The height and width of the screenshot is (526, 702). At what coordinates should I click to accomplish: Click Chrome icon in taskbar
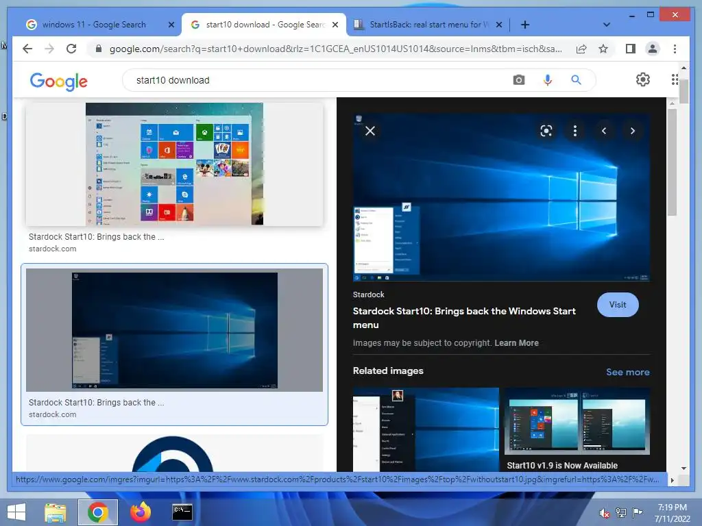point(97,512)
